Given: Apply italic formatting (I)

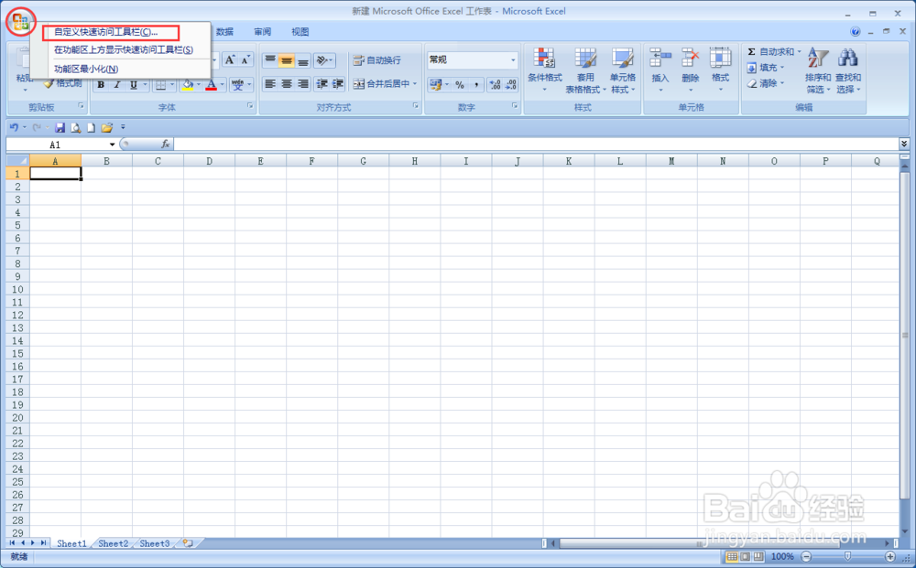Looking at the screenshot, I should pyautogui.click(x=117, y=85).
